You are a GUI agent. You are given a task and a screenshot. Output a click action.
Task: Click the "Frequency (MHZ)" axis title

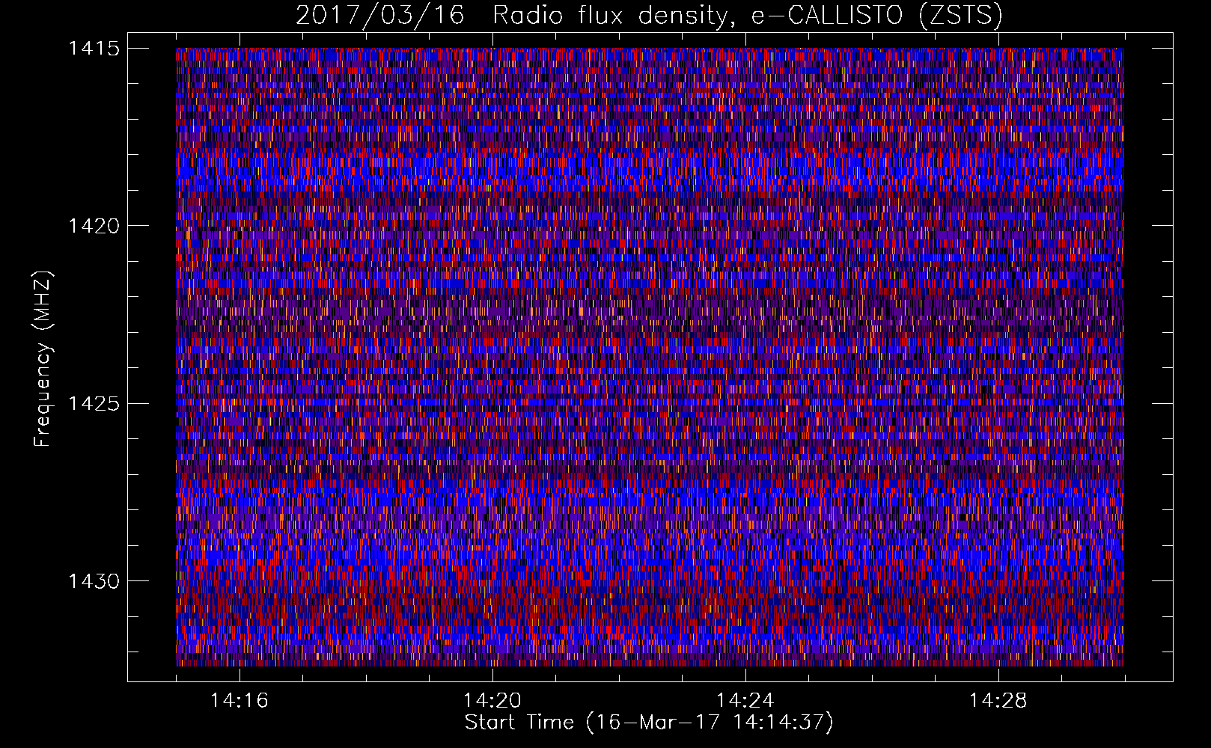tap(43, 359)
